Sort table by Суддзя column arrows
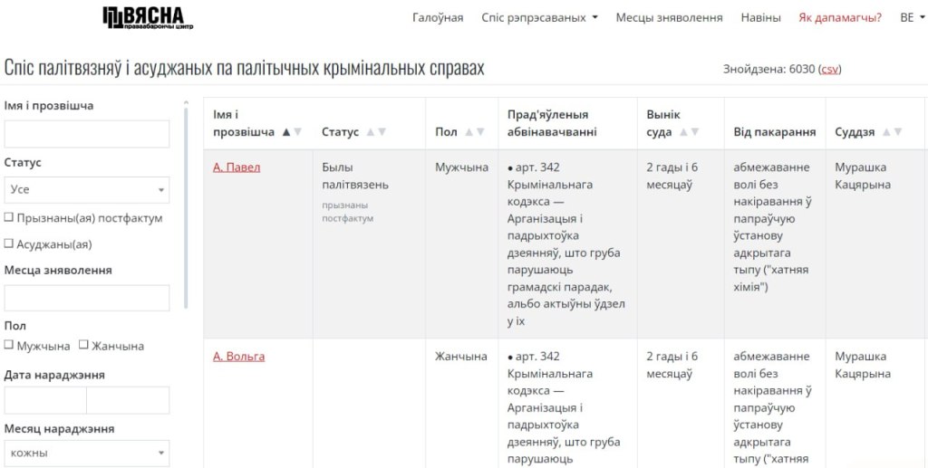 [892, 132]
